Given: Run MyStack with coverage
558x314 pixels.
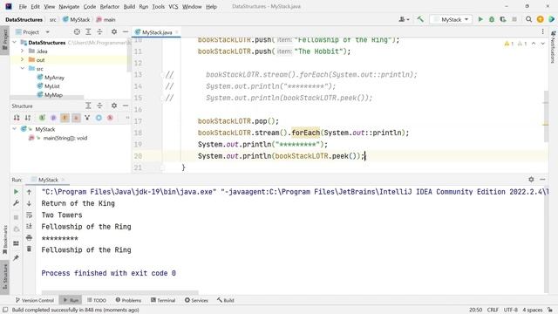Looking at the screenshot, I should (x=503, y=19).
